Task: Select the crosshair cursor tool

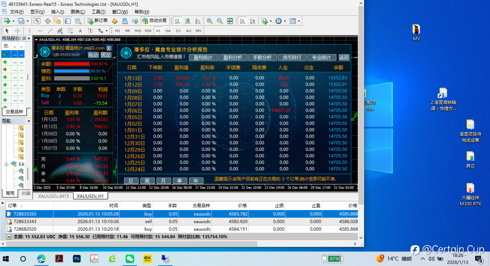Action: tap(18, 31)
